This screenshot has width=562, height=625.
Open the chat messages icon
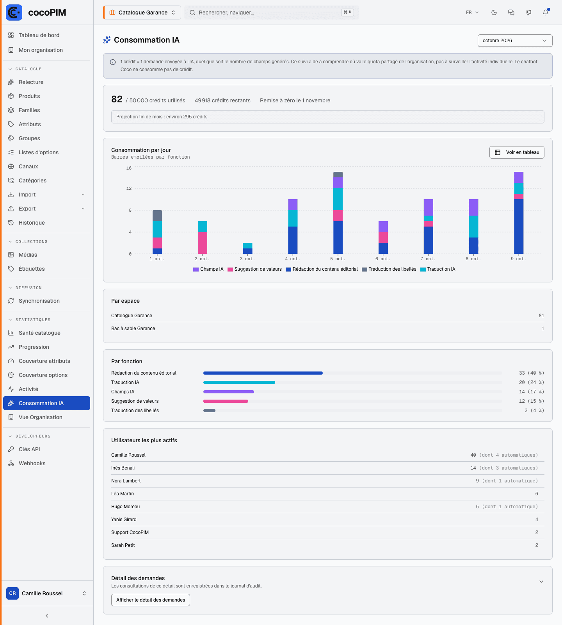[x=511, y=12]
